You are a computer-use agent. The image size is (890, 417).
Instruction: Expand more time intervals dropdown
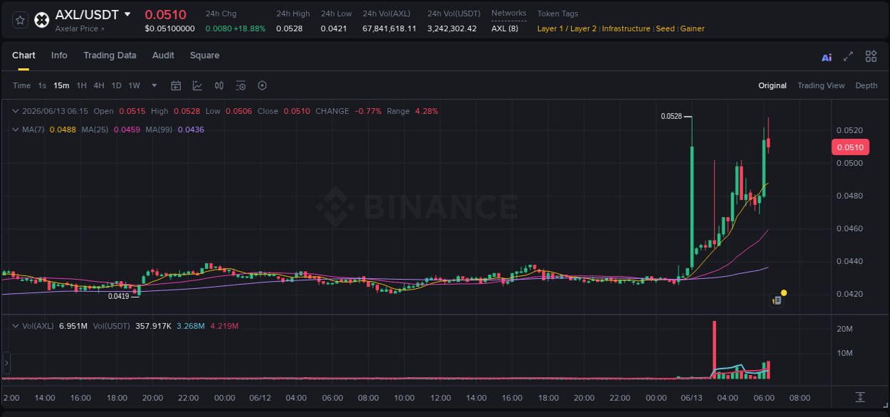[x=155, y=85]
